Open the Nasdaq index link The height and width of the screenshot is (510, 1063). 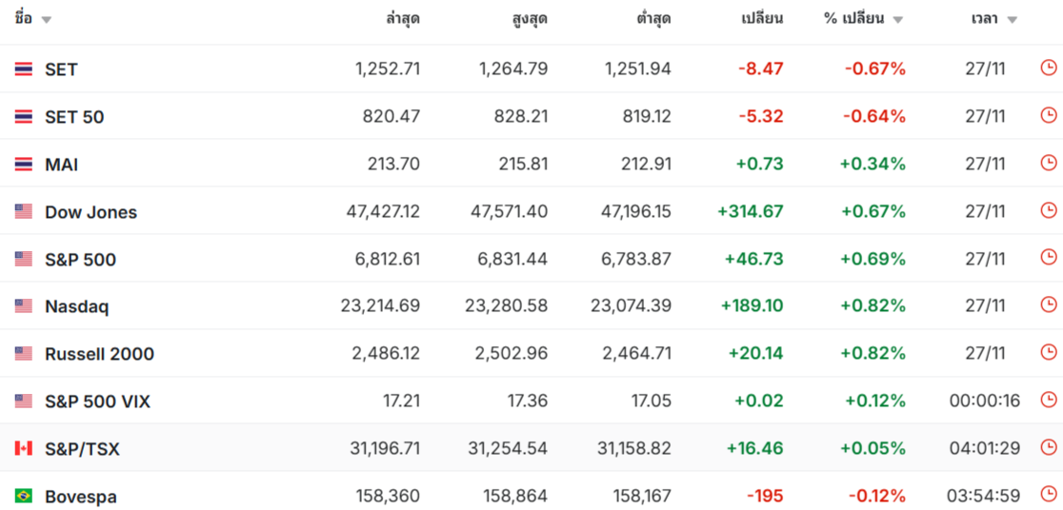(76, 306)
